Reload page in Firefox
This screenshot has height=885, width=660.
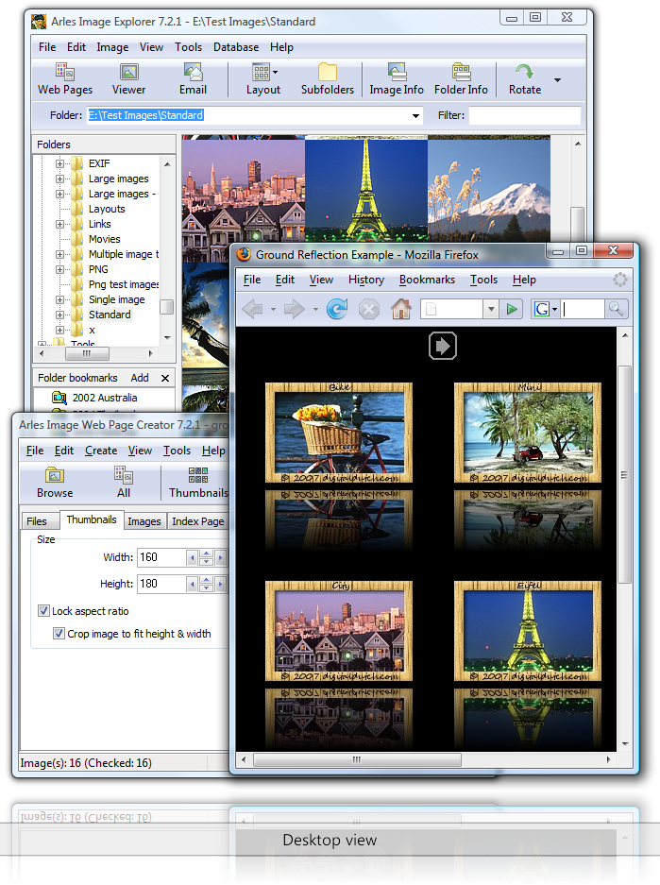coord(337,309)
